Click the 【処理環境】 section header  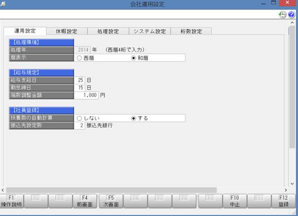point(41,42)
